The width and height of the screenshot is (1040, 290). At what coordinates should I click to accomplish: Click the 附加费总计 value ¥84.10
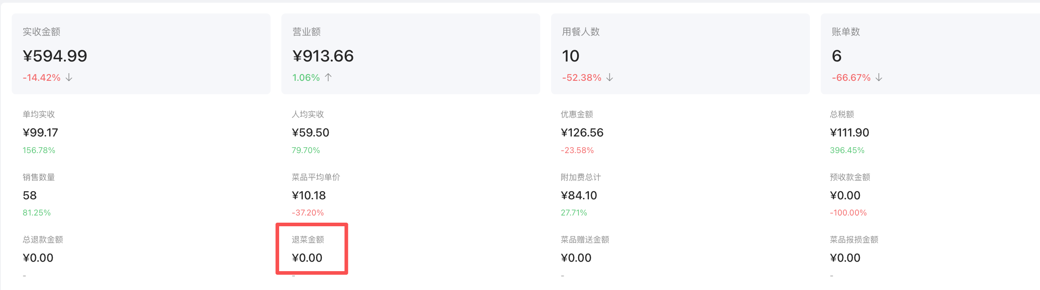point(579,196)
